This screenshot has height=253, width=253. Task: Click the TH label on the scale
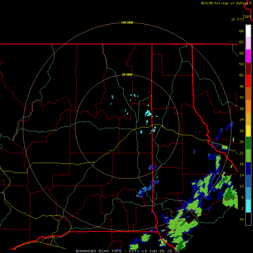[241, 220]
